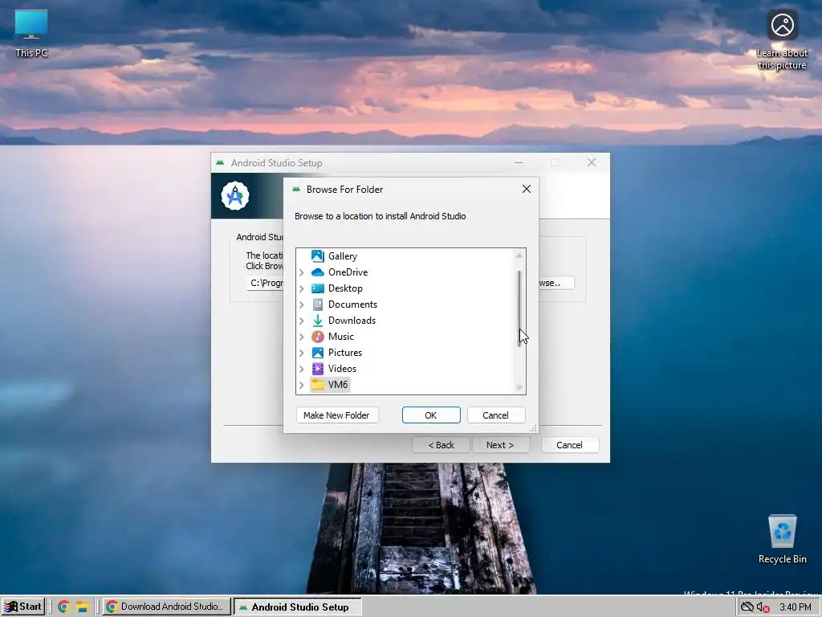Close the Browse For Folder dialog

527,189
